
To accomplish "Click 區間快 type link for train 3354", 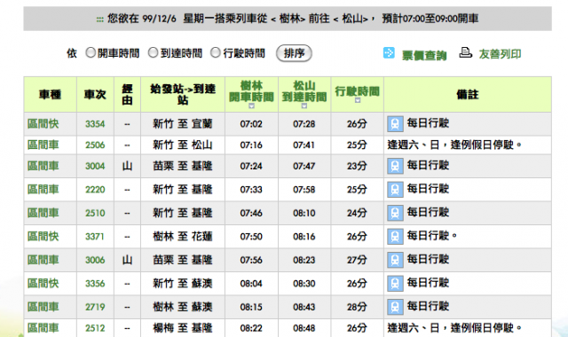I will pyautogui.click(x=43, y=124).
